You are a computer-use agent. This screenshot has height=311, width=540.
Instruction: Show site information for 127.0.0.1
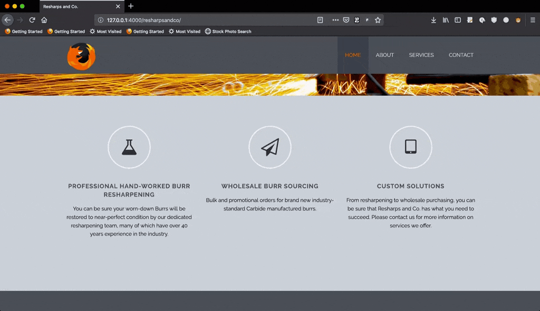pyautogui.click(x=100, y=20)
